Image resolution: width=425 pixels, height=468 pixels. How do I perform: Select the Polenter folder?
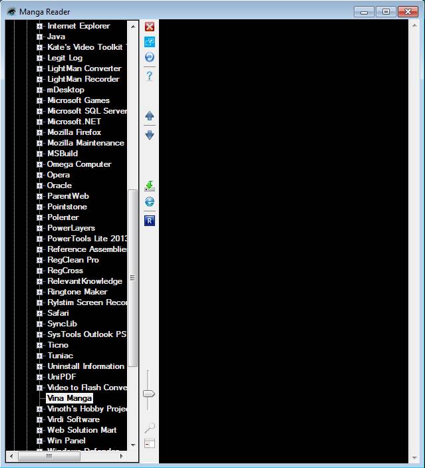click(63, 217)
